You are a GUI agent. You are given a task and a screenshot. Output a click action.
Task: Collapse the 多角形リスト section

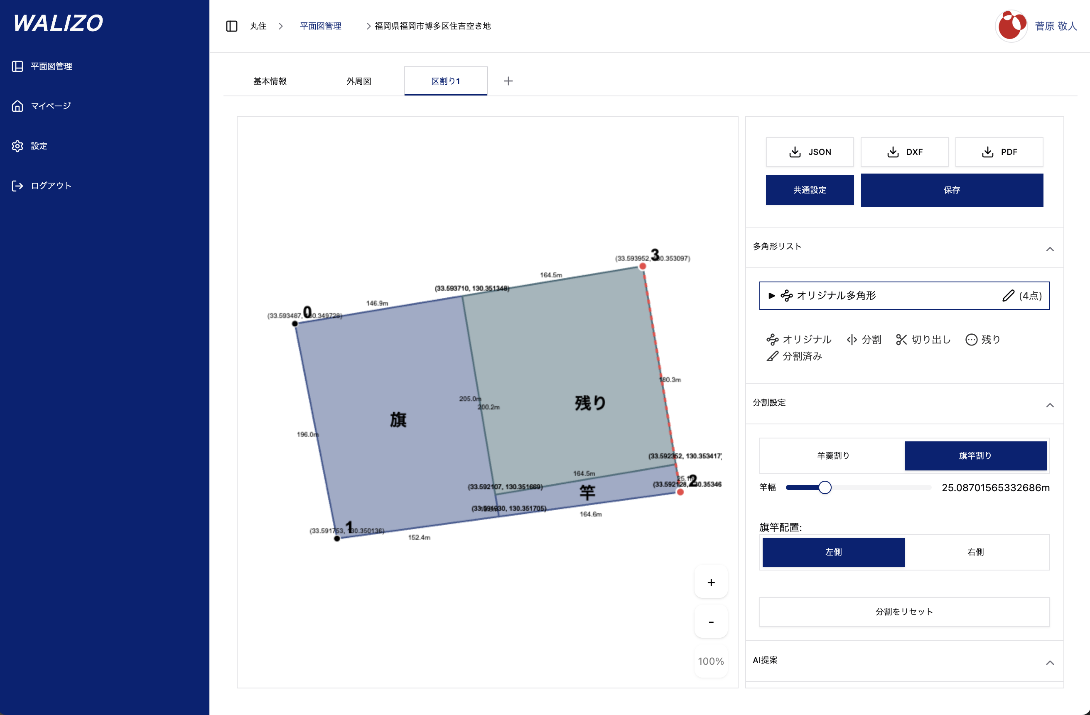(1050, 249)
